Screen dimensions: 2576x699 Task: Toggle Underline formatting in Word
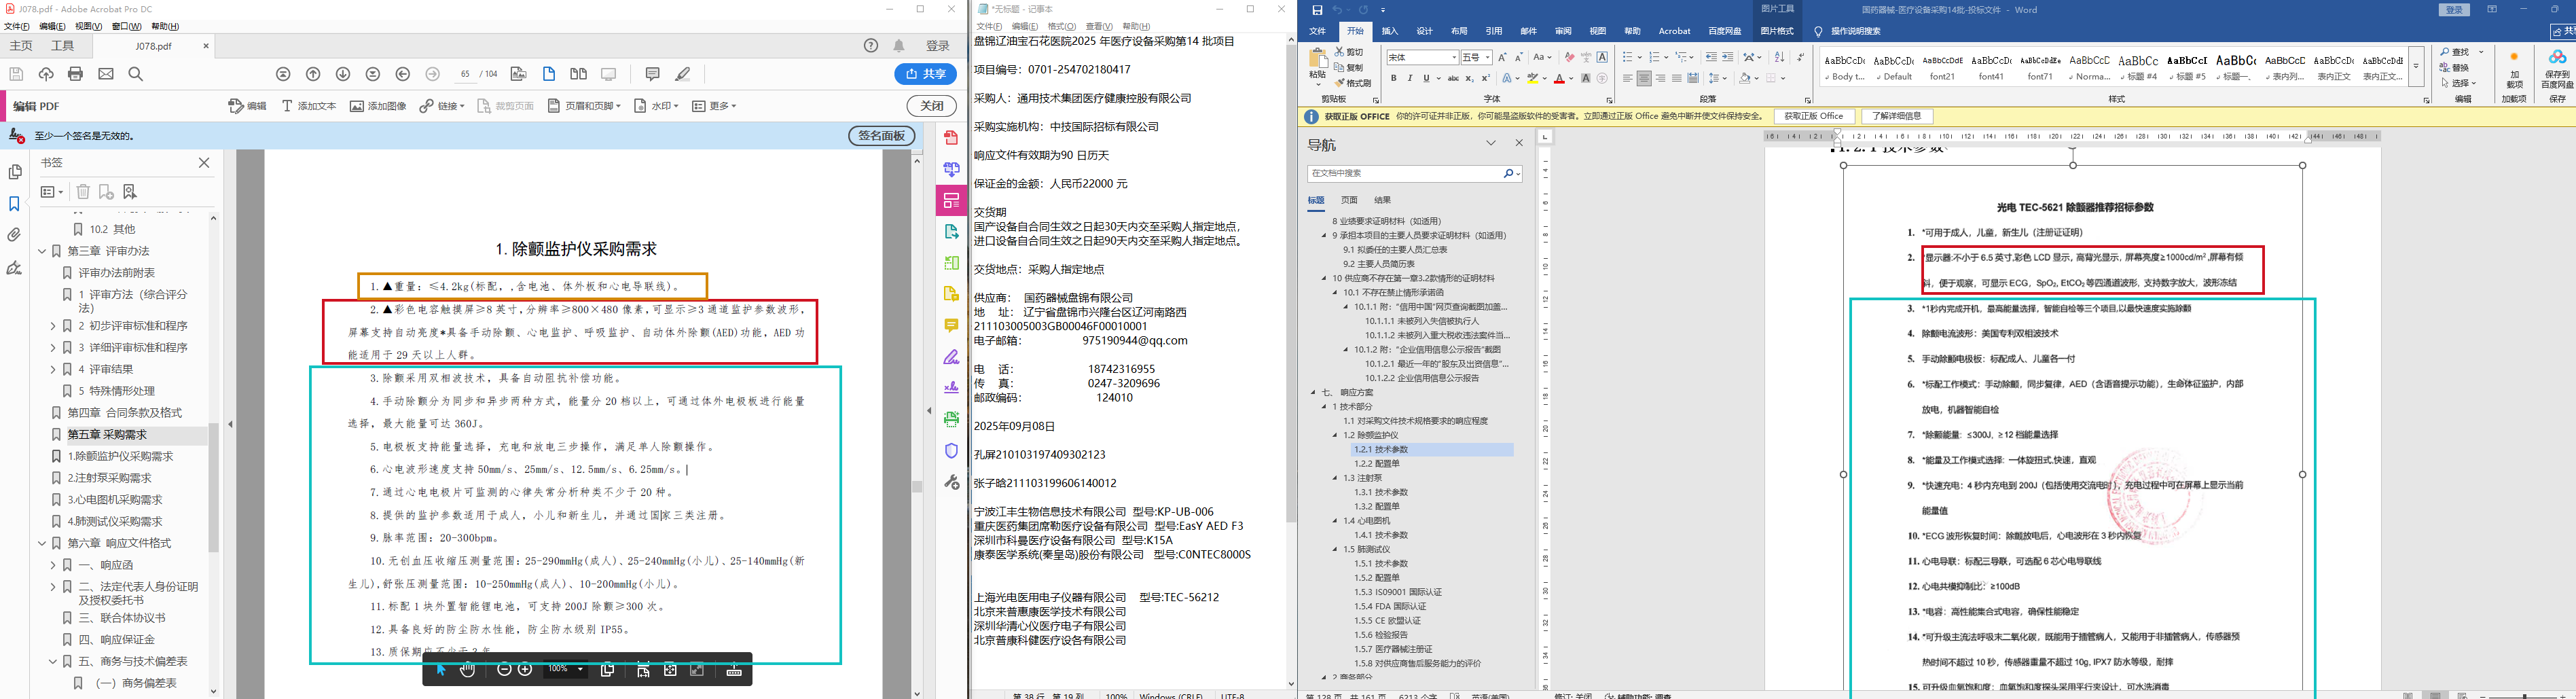[1426, 78]
